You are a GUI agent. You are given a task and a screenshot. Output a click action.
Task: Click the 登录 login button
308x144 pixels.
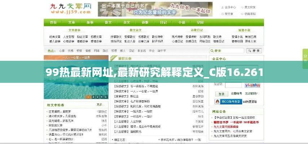coord(221,94)
